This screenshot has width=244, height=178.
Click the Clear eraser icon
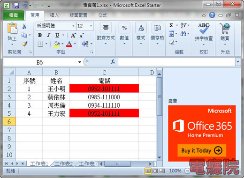172,42
